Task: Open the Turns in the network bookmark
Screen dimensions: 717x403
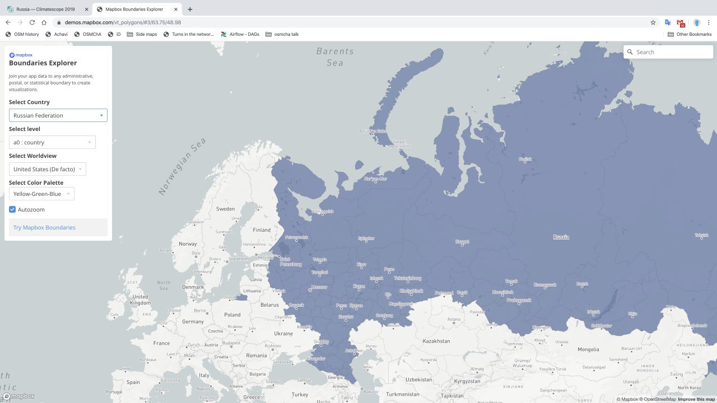Action: click(x=189, y=34)
